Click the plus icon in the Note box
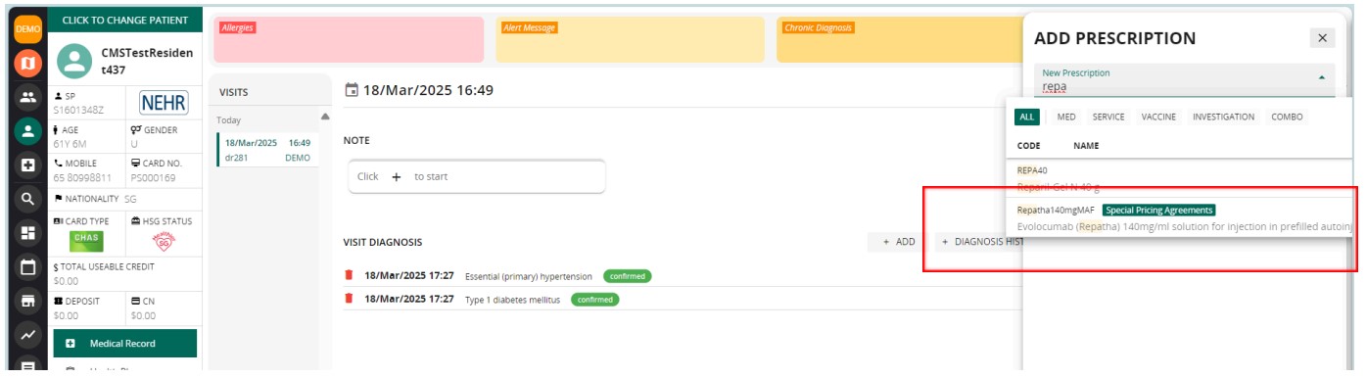Image resolution: width=1367 pixels, height=378 pixels. [x=397, y=177]
